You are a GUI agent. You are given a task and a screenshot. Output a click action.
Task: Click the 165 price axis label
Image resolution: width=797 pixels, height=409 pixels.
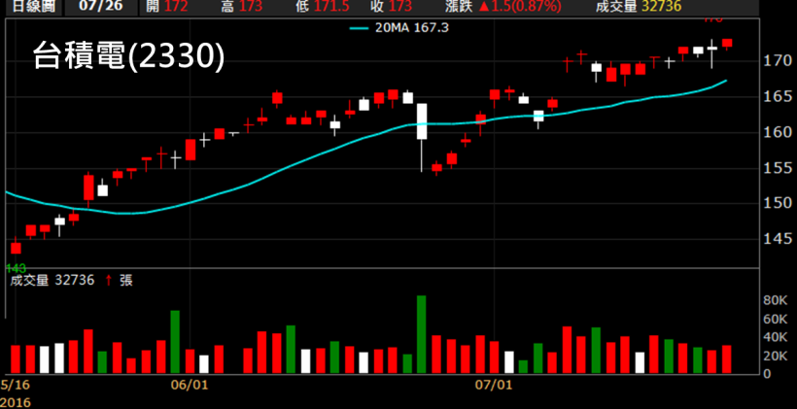click(x=778, y=96)
